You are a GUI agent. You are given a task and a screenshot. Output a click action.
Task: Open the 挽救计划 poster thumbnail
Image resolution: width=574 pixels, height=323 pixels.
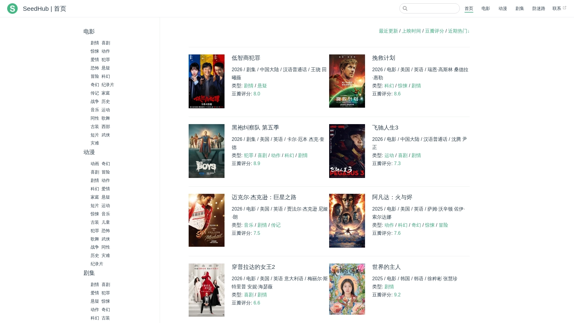click(x=347, y=81)
